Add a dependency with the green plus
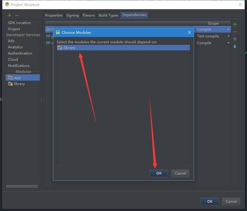The height and width of the screenshot is (211, 247). point(235,24)
